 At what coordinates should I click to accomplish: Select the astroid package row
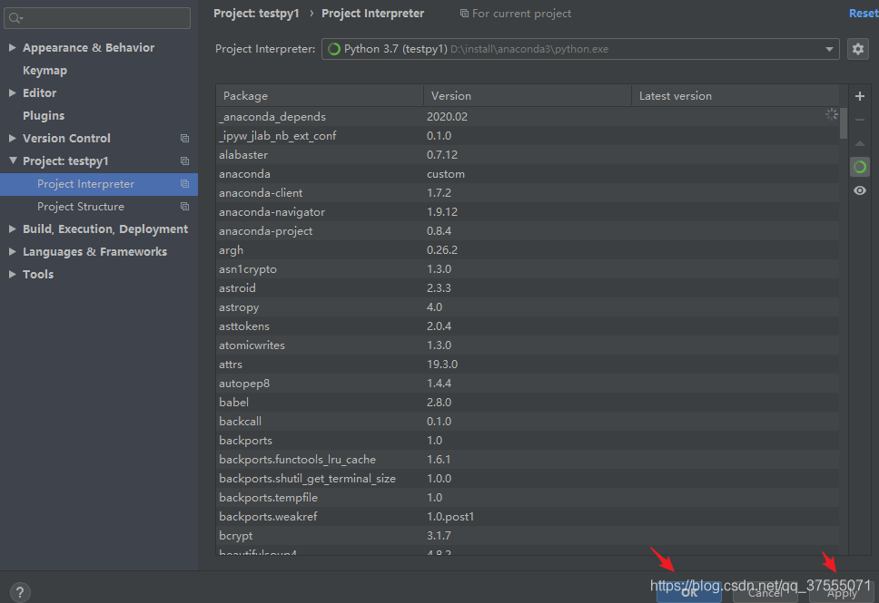528,287
